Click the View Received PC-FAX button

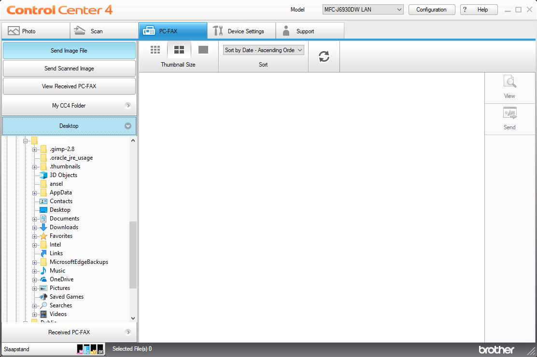point(69,86)
